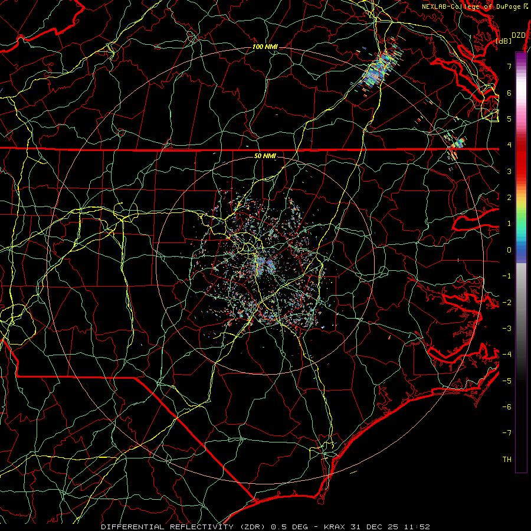Screen dimensions: 531x531
Task: Click the 2 dB value on color scale
Action: (x=509, y=198)
